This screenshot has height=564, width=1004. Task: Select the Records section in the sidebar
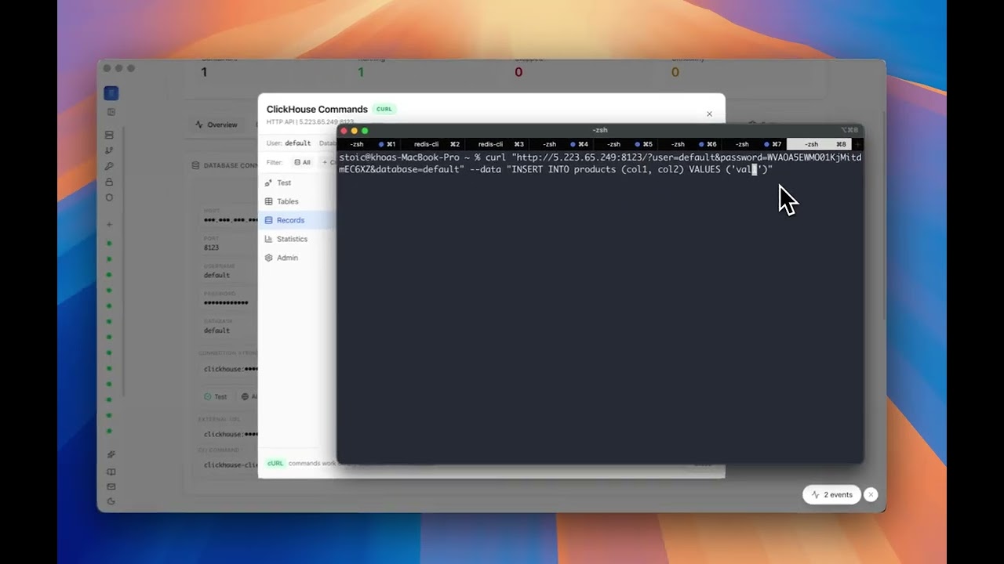coord(298,220)
